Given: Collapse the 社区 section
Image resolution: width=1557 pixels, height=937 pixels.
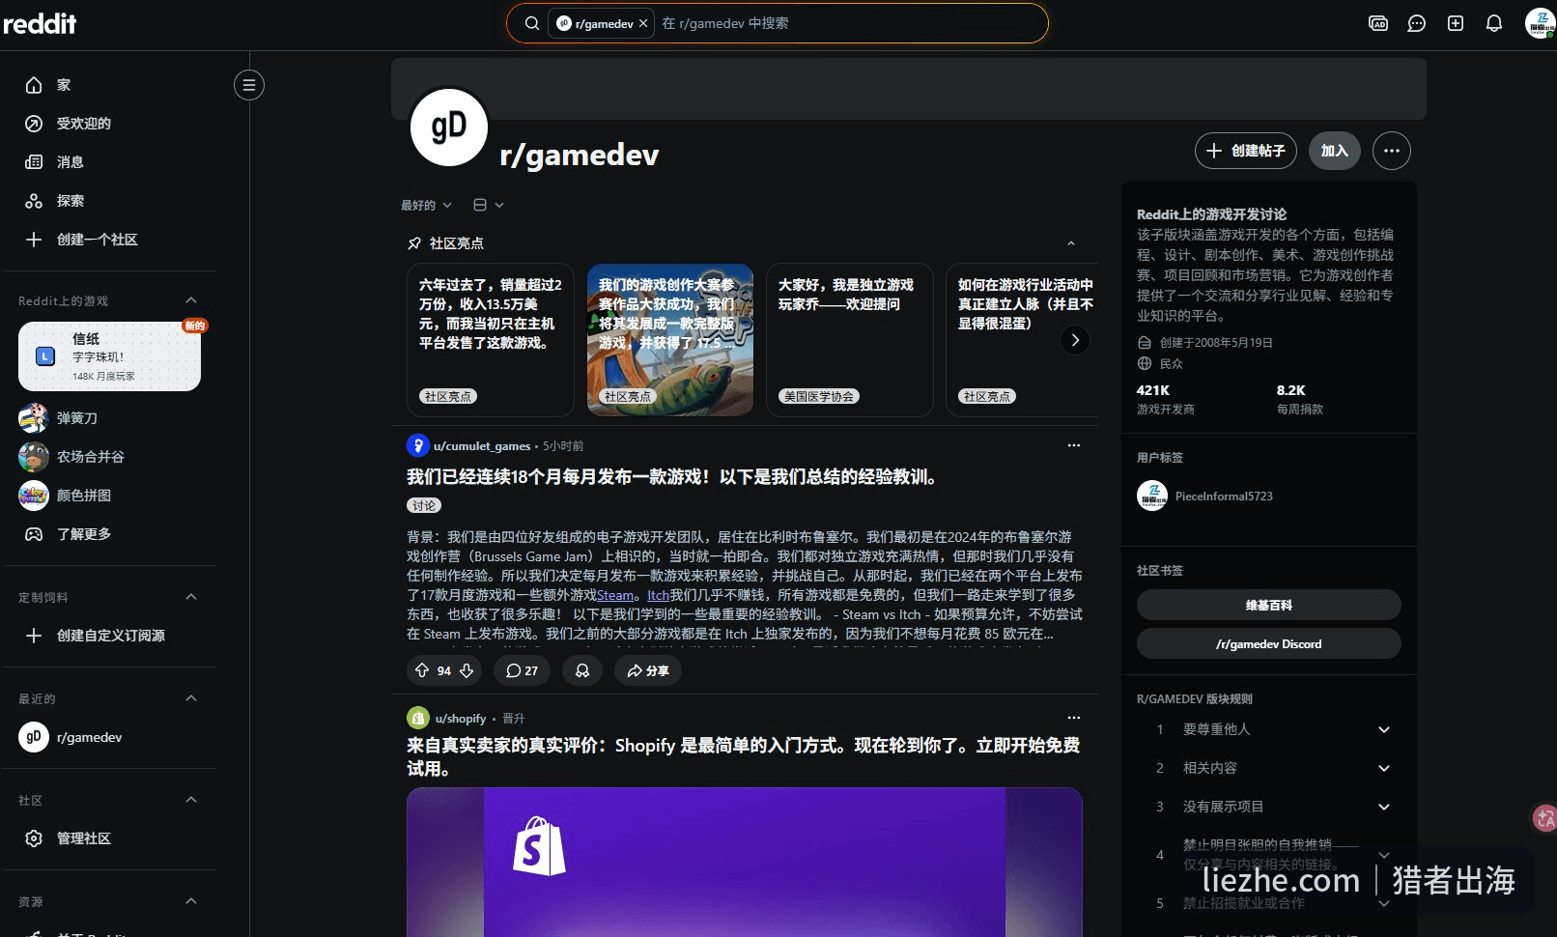Looking at the screenshot, I should (191, 800).
